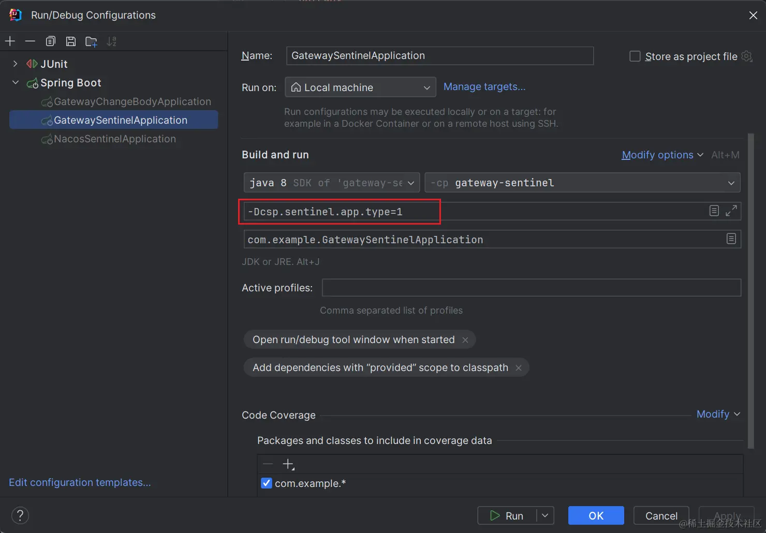Expand the VM options field with arrows icon
The image size is (766, 533).
click(x=731, y=211)
